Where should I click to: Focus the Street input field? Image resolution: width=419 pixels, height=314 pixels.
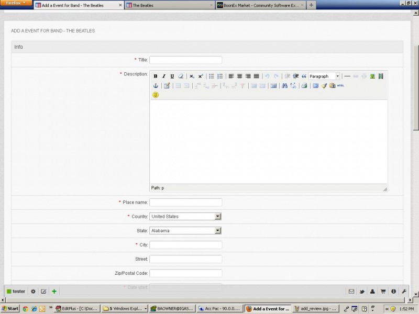[186, 259]
